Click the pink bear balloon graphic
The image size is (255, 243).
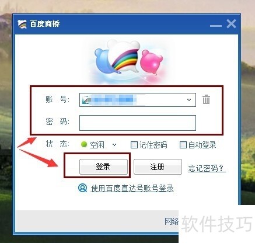[x=151, y=62]
